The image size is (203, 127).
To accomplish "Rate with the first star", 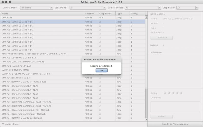I will pyautogui.click(x=165, y=93).
